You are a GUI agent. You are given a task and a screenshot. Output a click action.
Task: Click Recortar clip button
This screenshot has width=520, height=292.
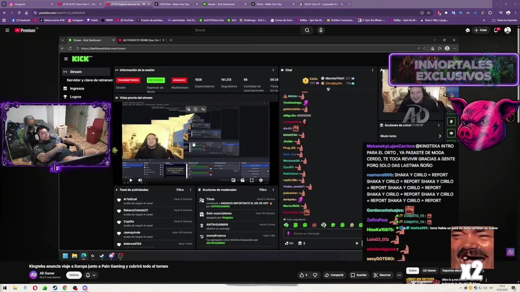coord(382,275)
